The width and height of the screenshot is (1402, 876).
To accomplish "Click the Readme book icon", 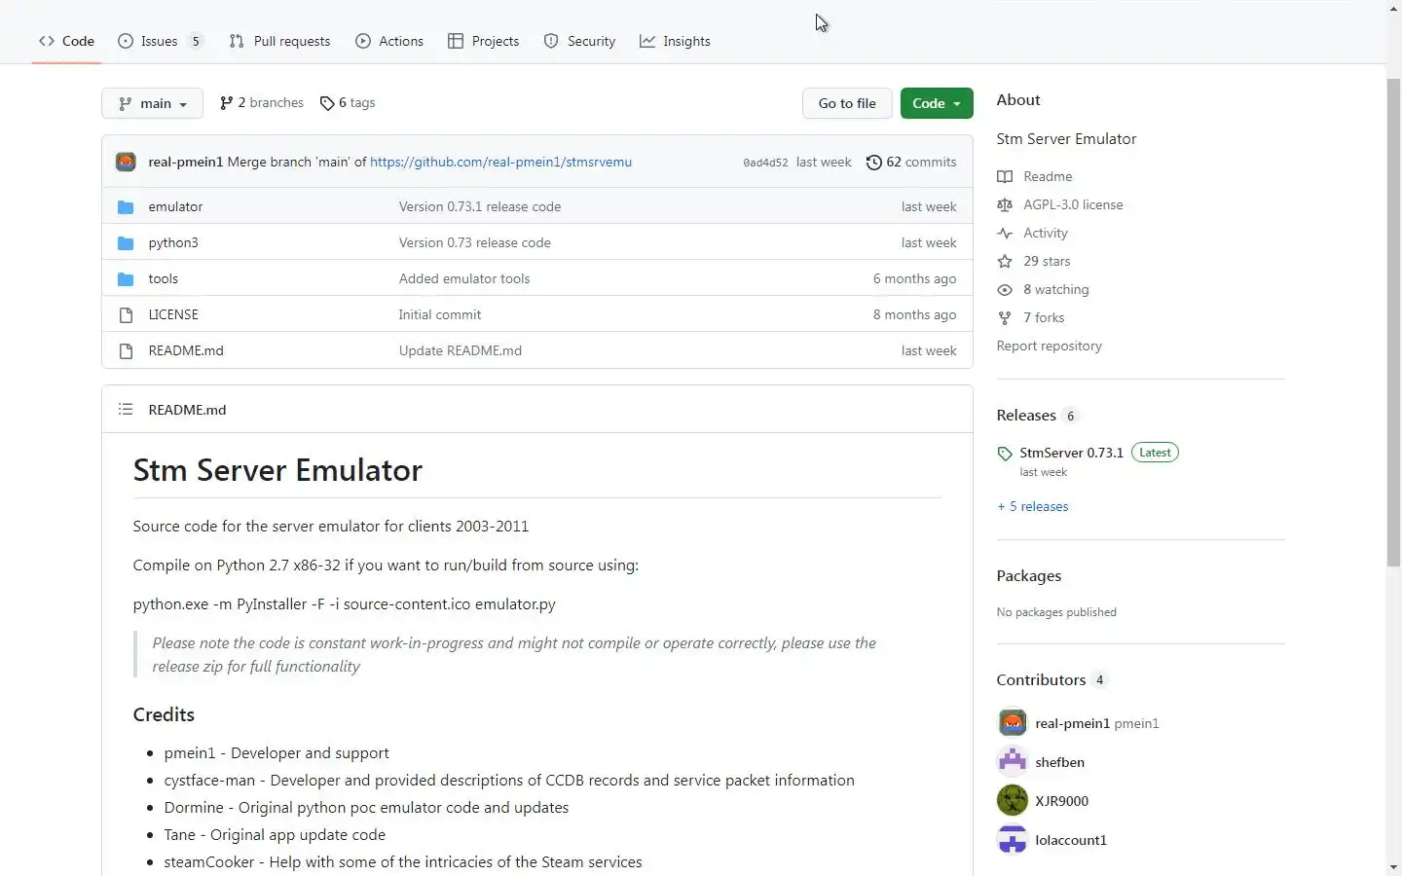I will [x=1005, y=176].
